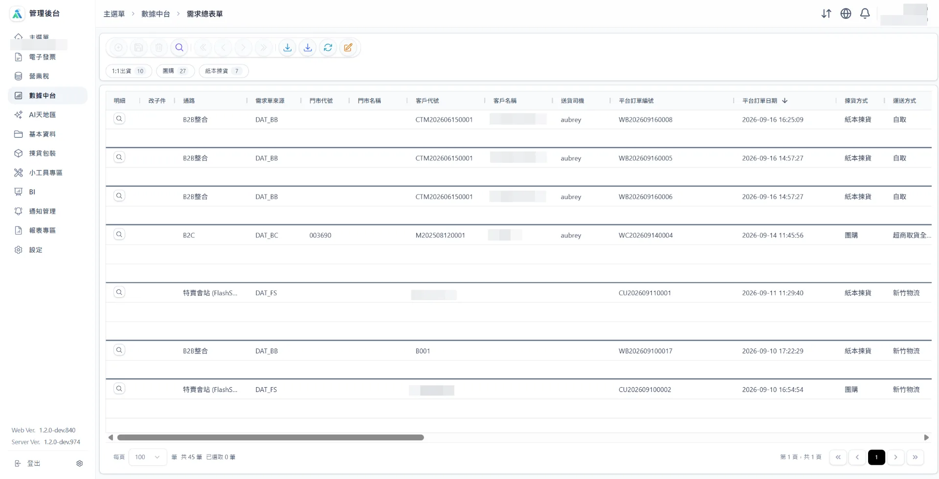
Task: Go to 主選單 breadcrumb
Action: pos(114,14)
